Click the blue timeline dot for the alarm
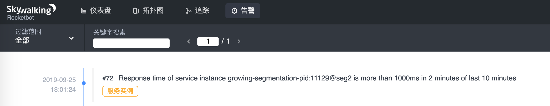Viewport: 550px width, 106px height. pyautogui.click(x=84, y=83)
